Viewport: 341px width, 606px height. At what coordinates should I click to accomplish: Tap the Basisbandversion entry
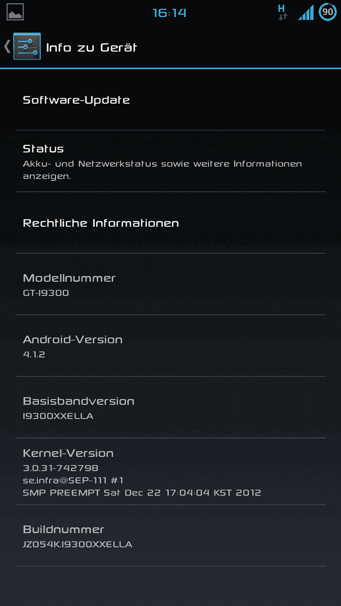point(170,407)
